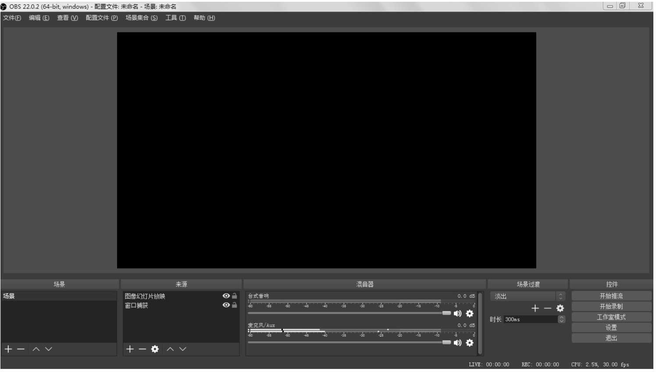This screenshot has width=656, height=372.
Task: Open the 工具 menu
Action: pyautogui.click(x=175, y=18)
